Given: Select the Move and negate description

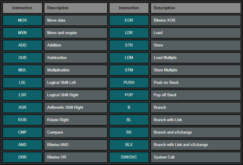Looking at the screenshot, I should (x=75, y=33).
